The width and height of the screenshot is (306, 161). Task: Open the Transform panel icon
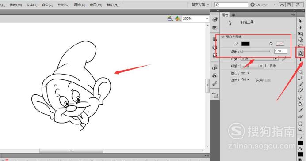[x=214, y=56]
